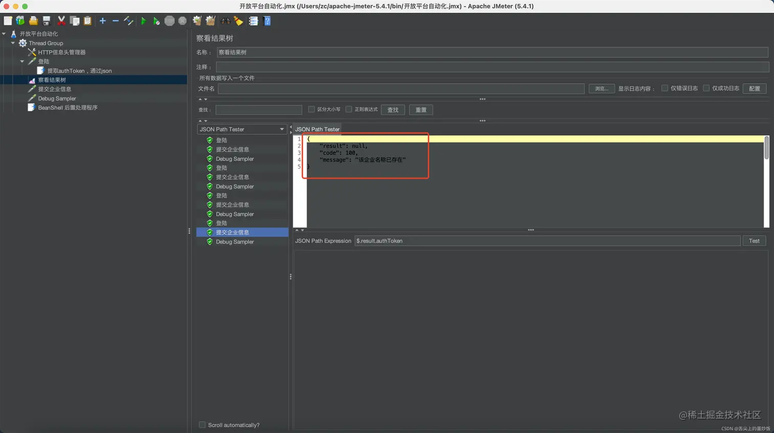
Task: Select Thread Group in the tree
Action: coord(46,43)
